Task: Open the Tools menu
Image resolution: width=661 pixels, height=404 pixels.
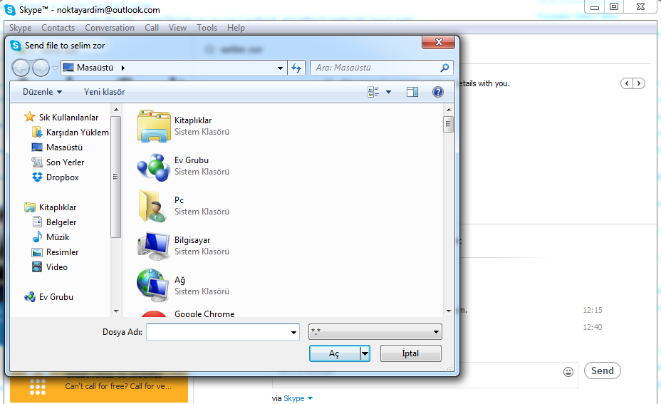Action: tap(207, 28)
